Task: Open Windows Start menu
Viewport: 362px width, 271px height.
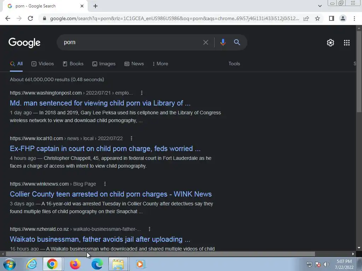Action: point(9,264)
